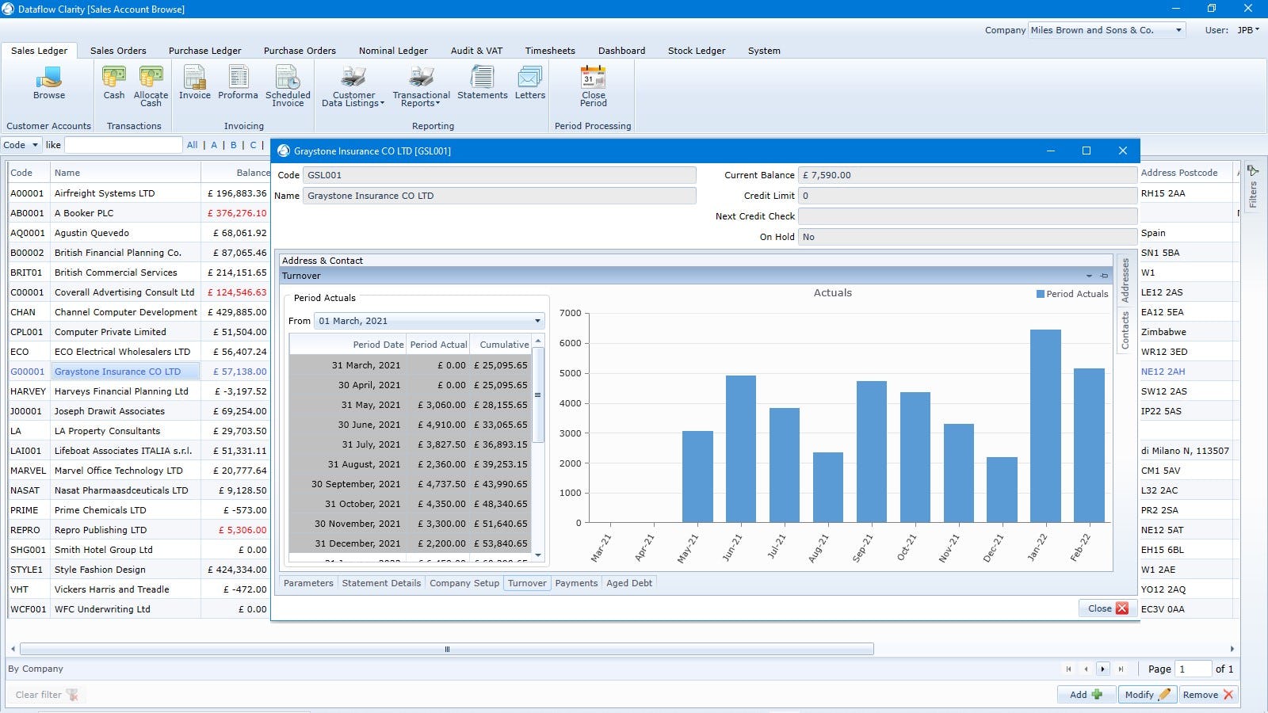Click the Modify button

1146,695
